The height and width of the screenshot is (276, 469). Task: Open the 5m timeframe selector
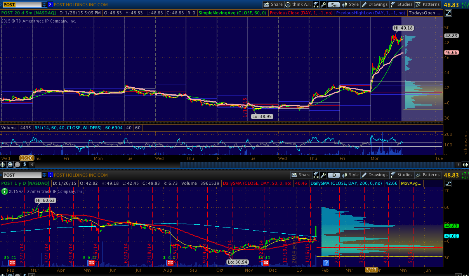[334, 5]
